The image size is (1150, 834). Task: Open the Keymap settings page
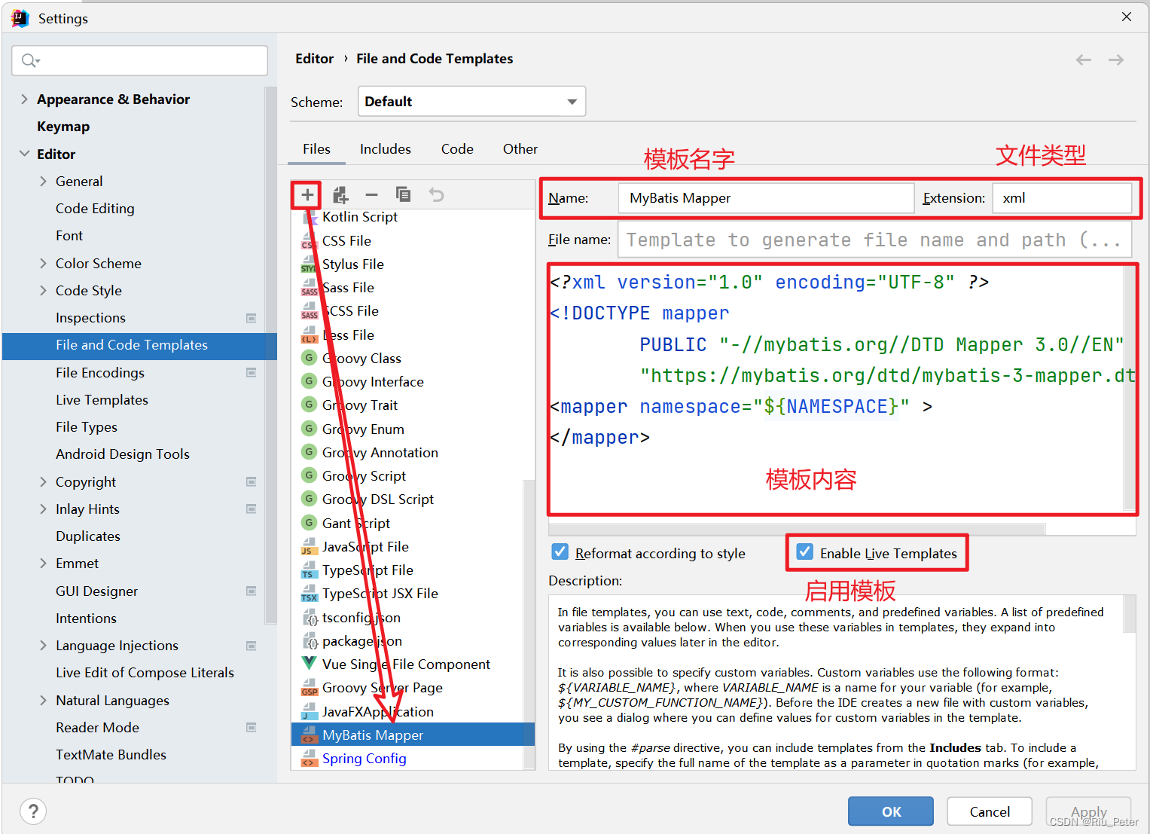click(63, 127)
